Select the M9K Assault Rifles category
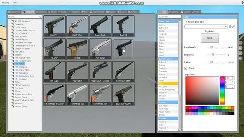Viewport: 244px width, 137px height. point(22,58)
